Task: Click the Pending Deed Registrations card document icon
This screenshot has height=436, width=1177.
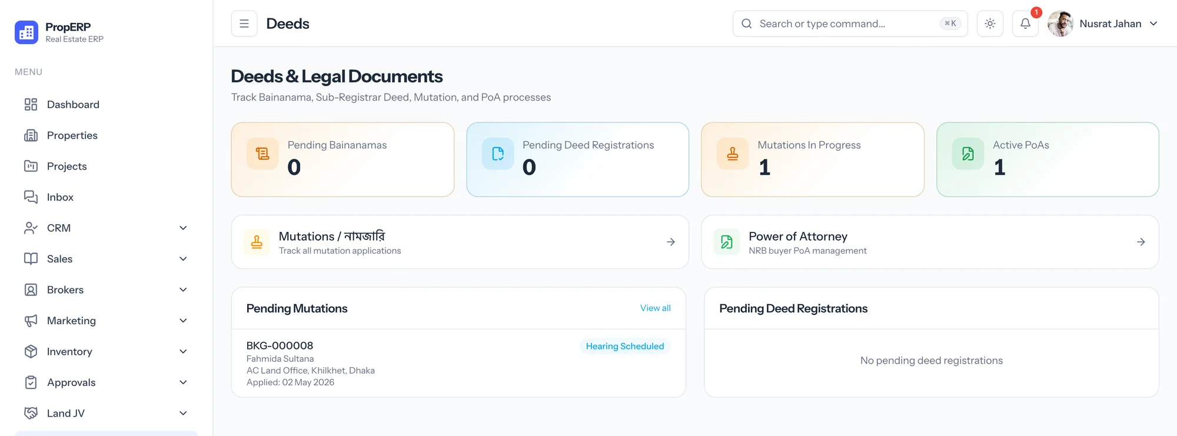Action: pos(498,154)
